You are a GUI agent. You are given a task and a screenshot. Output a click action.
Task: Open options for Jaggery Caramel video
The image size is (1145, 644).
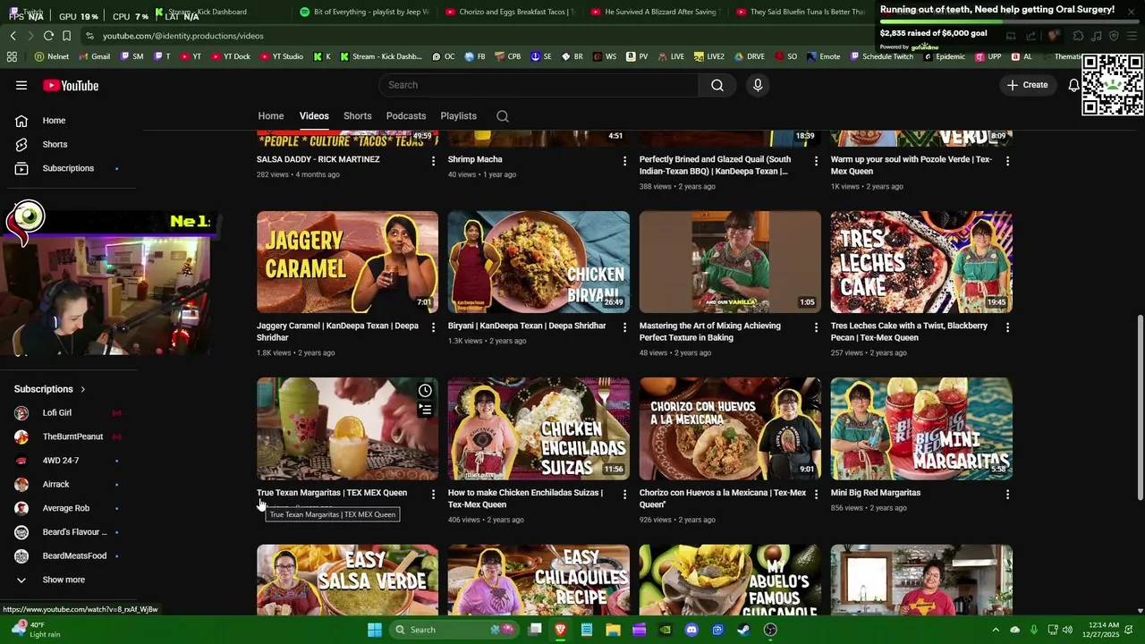coord(433,327)
